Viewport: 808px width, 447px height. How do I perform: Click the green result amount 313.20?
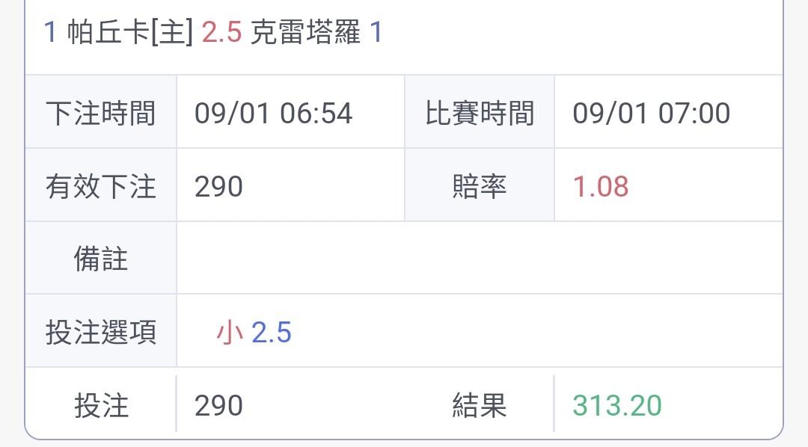[616, 405]
